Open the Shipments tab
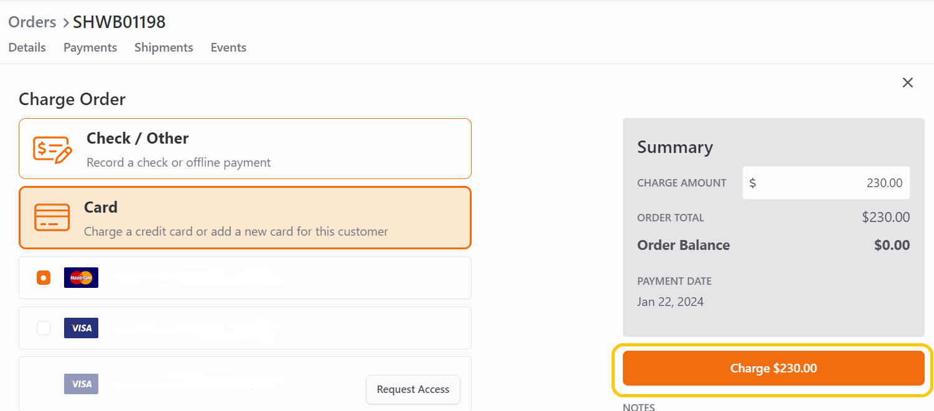Viewport: 934px width, 411px height. click(x=164, y=47)
